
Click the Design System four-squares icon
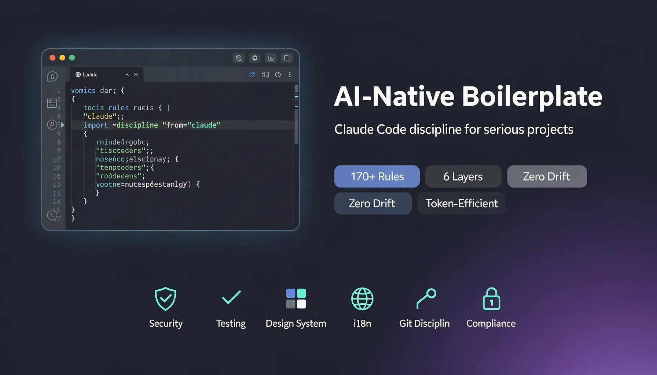click(296, 298)
